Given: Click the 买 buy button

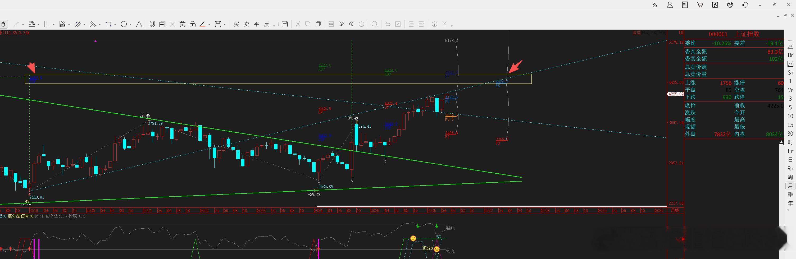Looking at the screenshot, I should (236, 24).
